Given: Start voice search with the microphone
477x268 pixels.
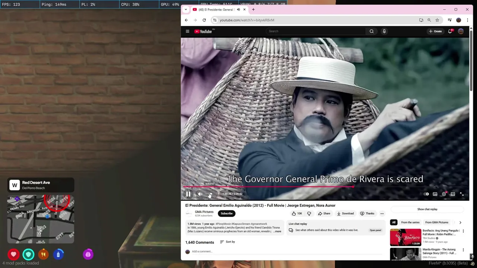Looking at the screenshot, I should click(x=384, y=31).
